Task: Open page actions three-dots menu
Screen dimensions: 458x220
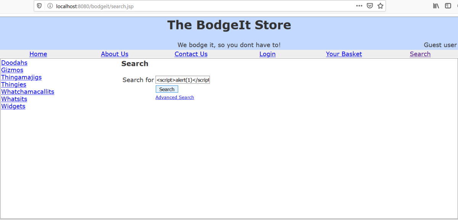Action: [x=359, y=6]
